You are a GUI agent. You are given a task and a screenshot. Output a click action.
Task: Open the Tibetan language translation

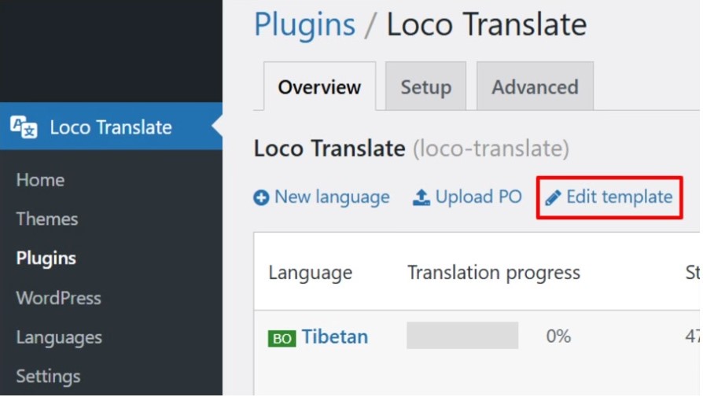[x=335, y=336]
